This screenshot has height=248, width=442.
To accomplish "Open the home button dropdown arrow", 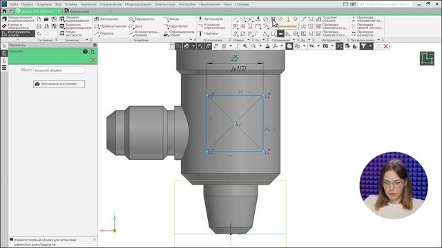I will 11,11.
